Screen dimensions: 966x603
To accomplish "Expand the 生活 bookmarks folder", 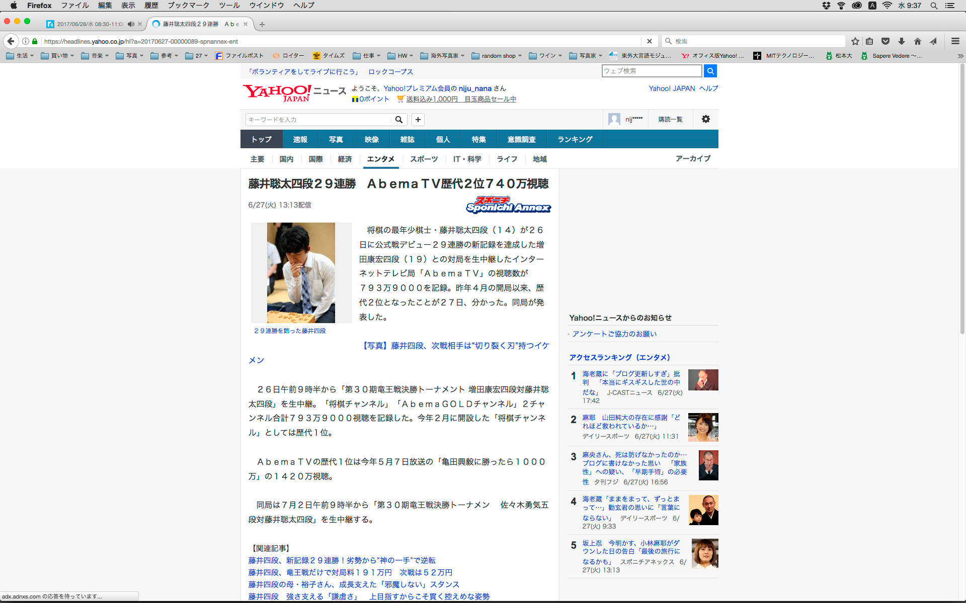I will (x=20, y=56).
